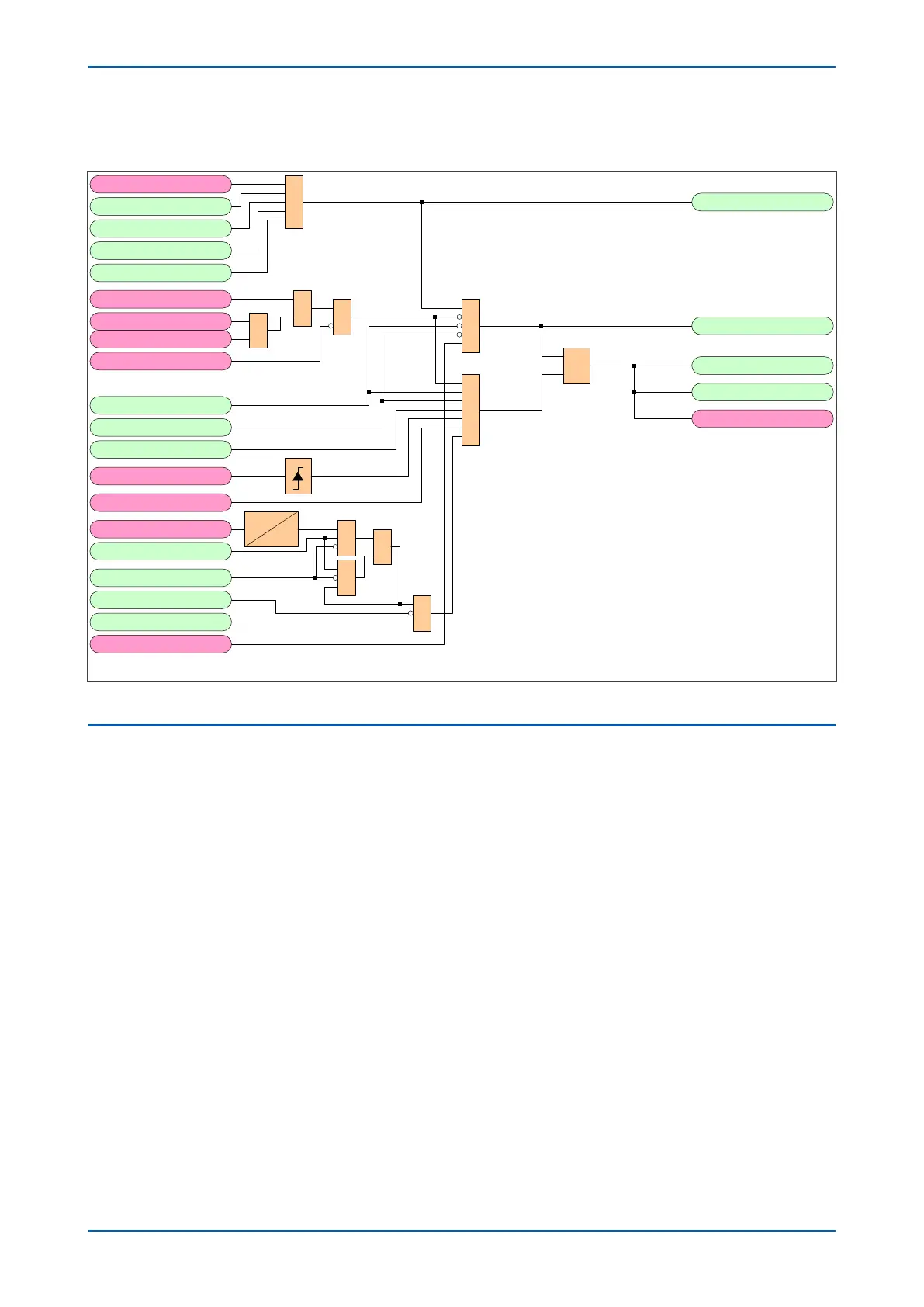This screenshot has width=924, height=1307.
Task: Select the small gate joining two adjacent pink inputs
Action: click(258, 331)
